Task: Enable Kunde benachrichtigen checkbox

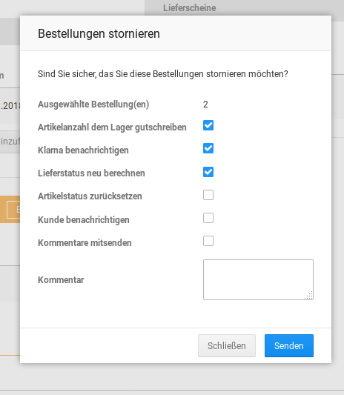Action: (208, 218)
